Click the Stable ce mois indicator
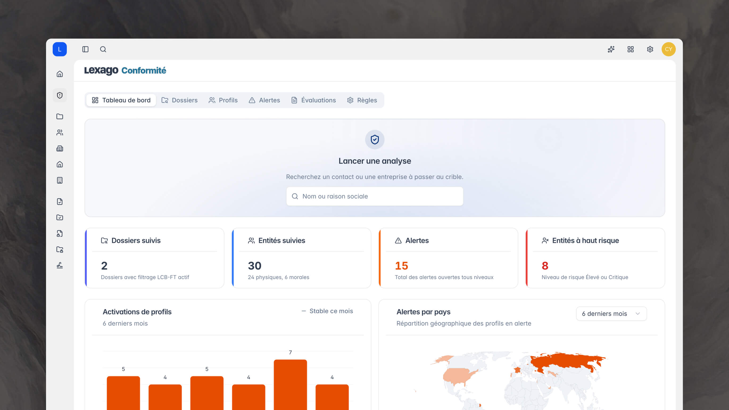 point(327,311)
